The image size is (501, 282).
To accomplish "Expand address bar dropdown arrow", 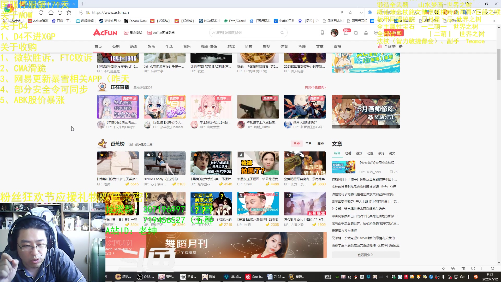I will coord(361,12).
